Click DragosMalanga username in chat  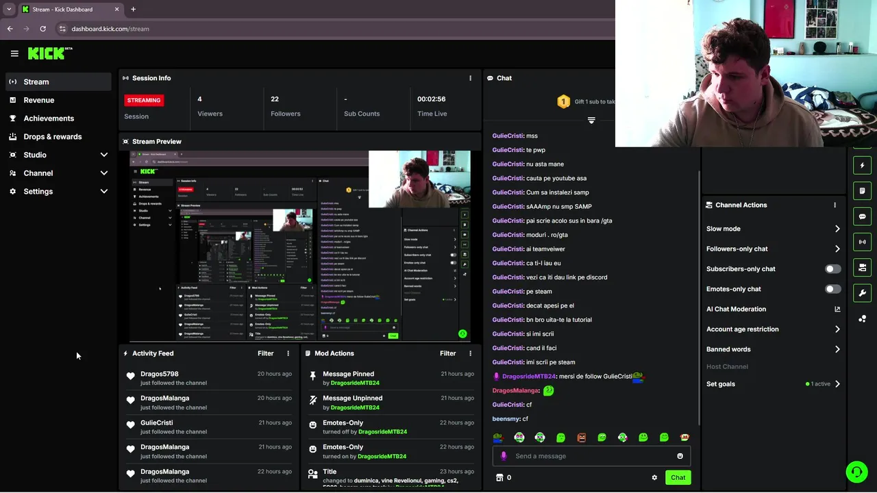515,391
